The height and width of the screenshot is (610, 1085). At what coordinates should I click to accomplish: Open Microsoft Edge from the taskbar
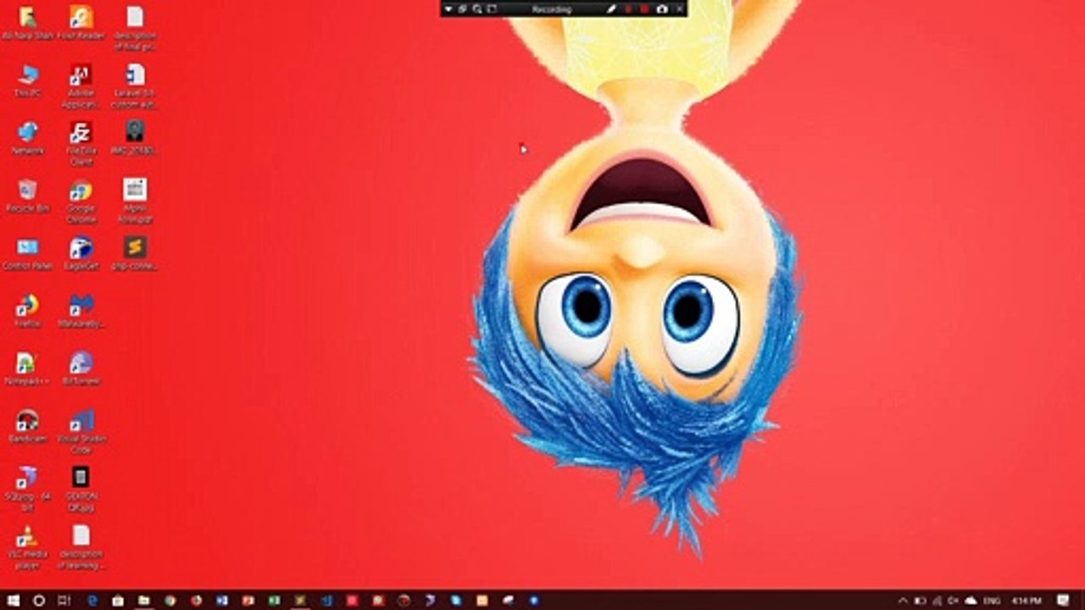point(93,600)
